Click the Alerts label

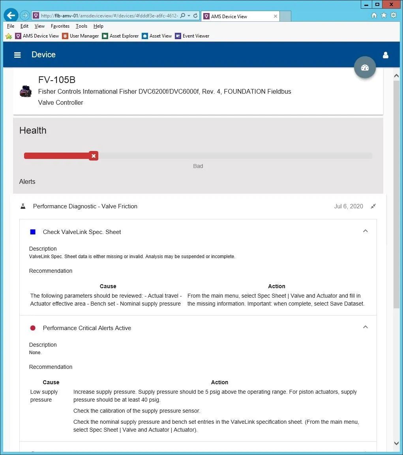(x=27, y=182)
